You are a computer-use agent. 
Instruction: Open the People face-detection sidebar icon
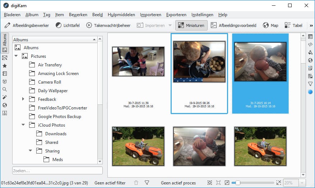pyautogui.click(x=5, y=113)
